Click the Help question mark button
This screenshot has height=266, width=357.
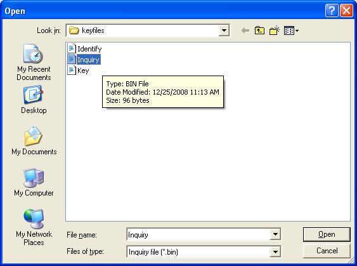pos(332,11)
